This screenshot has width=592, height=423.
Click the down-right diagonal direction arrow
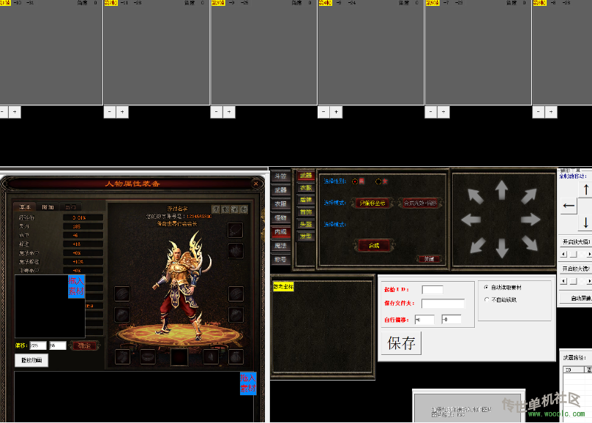[x=530, y=243]
